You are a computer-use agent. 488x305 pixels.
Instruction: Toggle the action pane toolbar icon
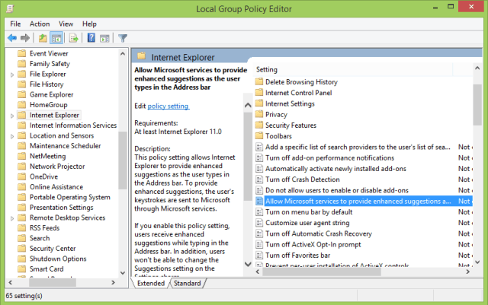(x=104, y=39)
